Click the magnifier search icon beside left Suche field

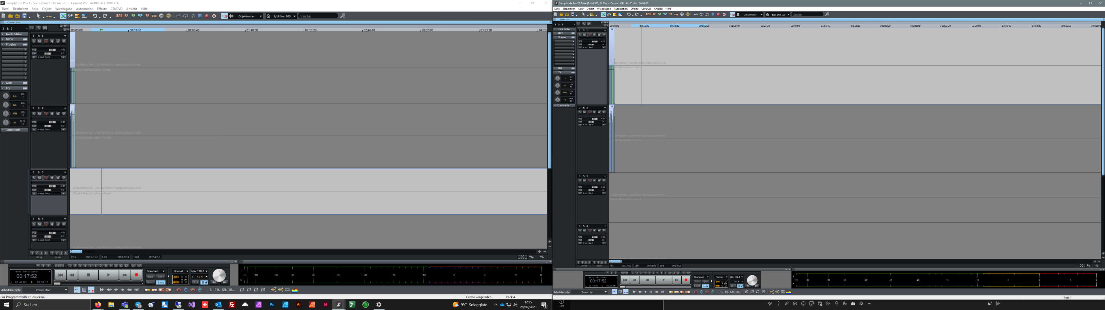pos(343,16)
